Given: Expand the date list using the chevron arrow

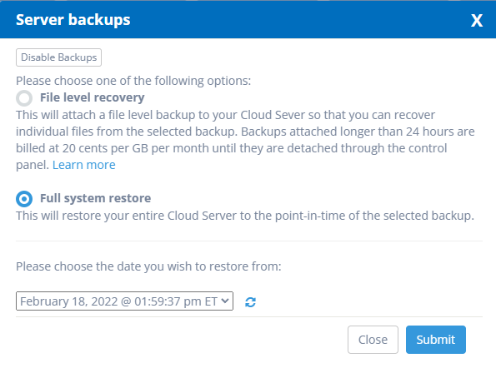Looking at the screenshot, I should tap(225, 301).
